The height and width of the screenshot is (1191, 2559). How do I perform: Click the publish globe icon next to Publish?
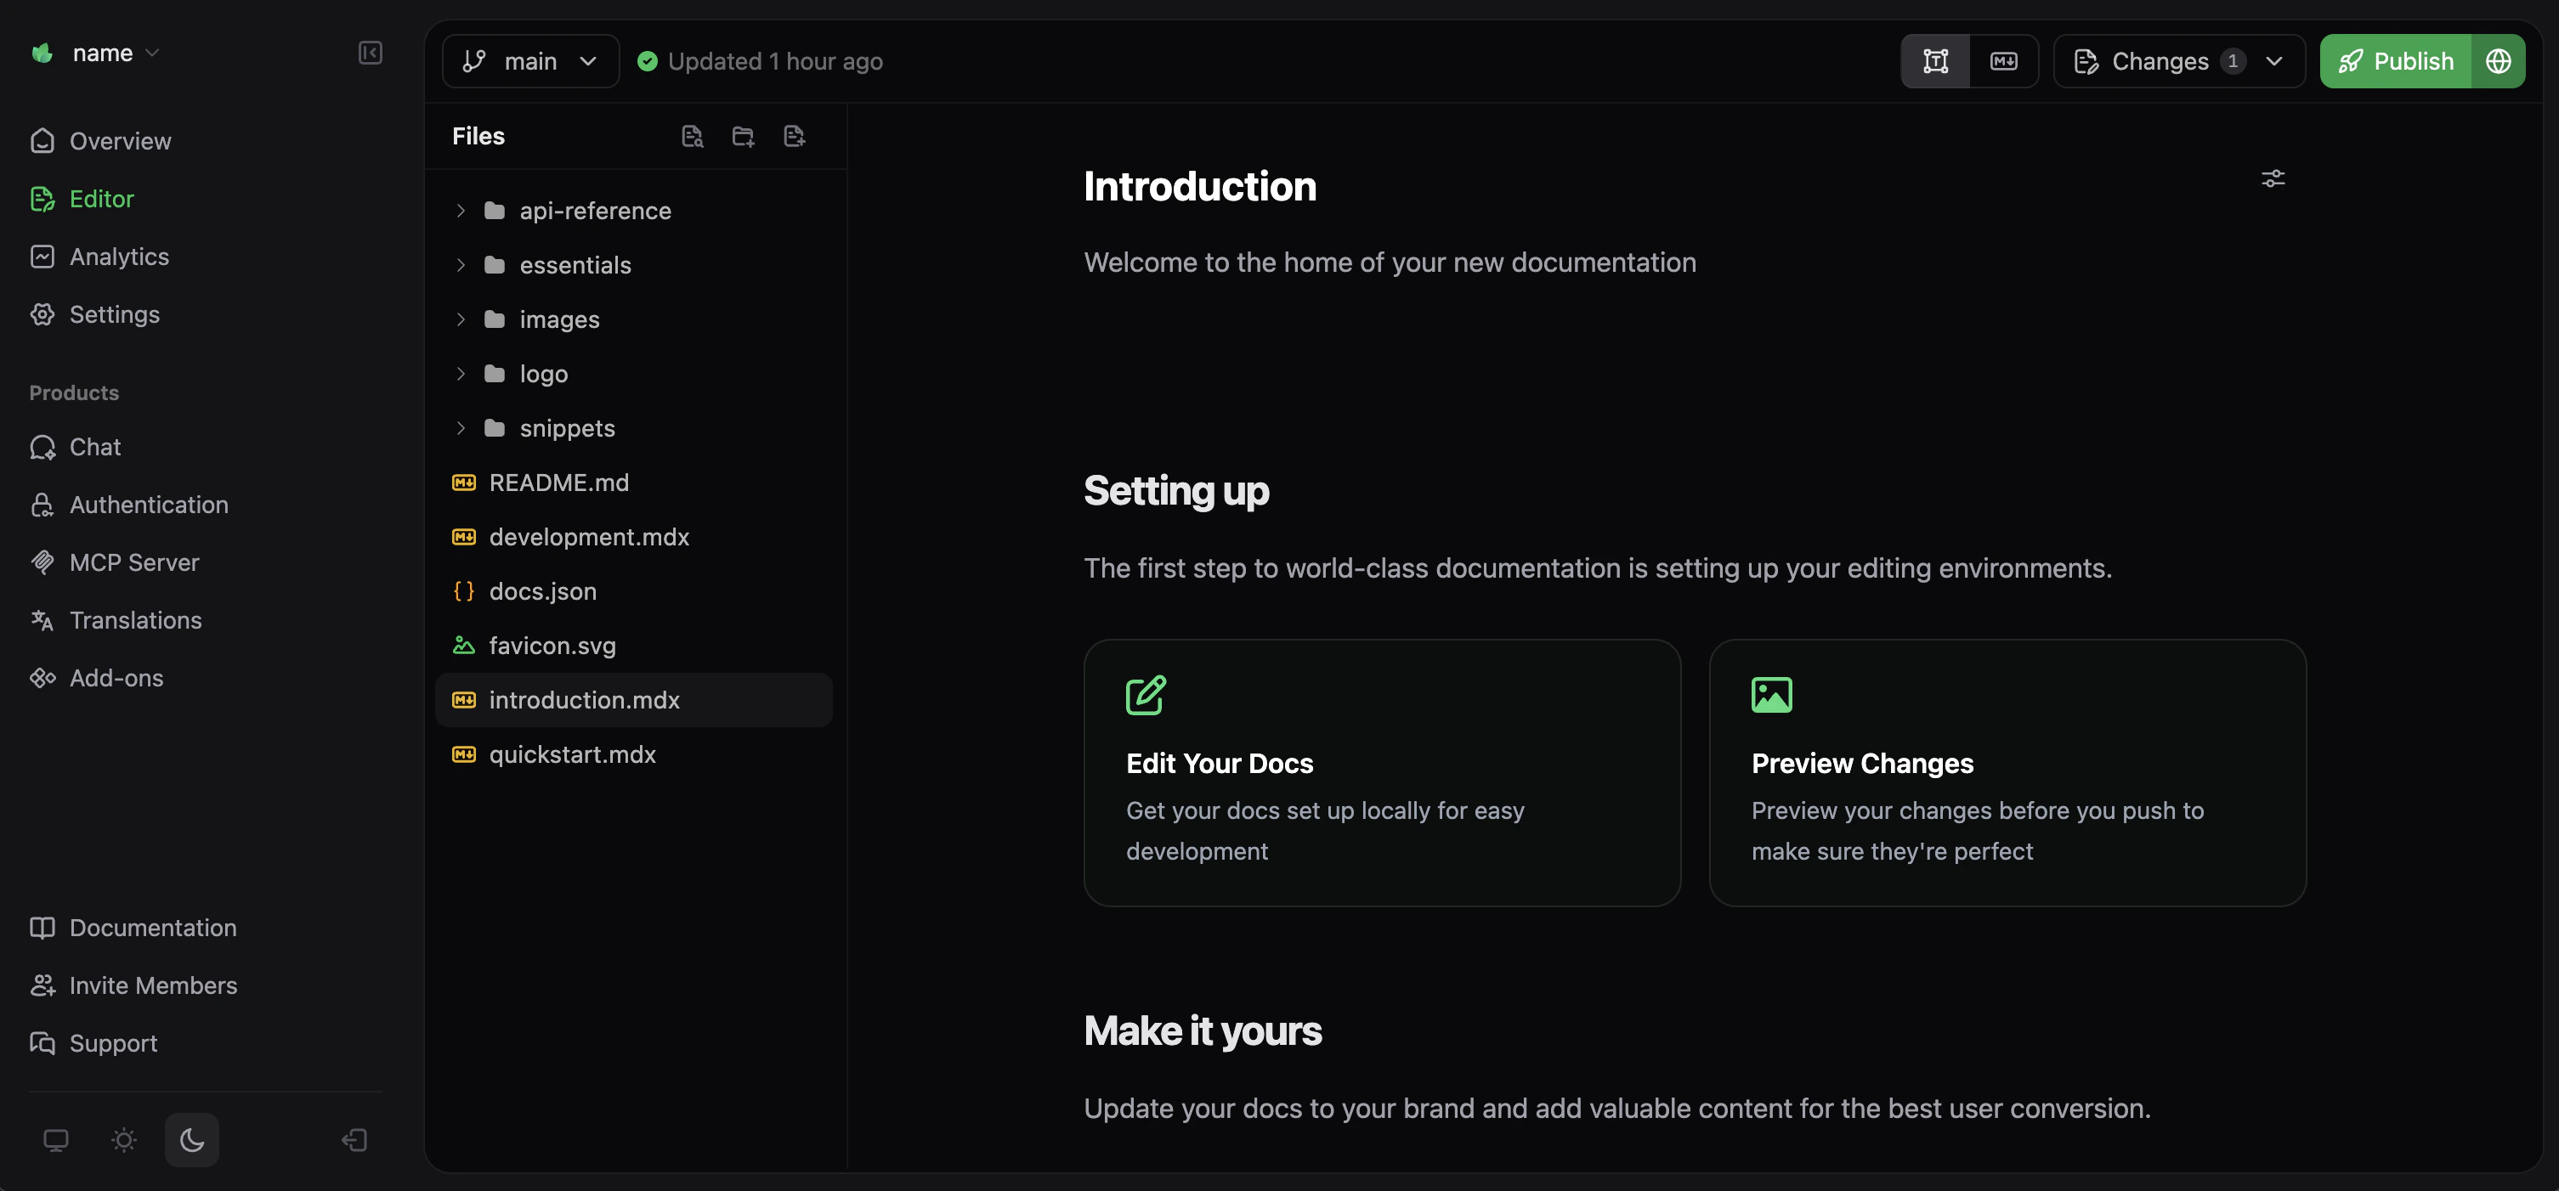pos(2500,60)
